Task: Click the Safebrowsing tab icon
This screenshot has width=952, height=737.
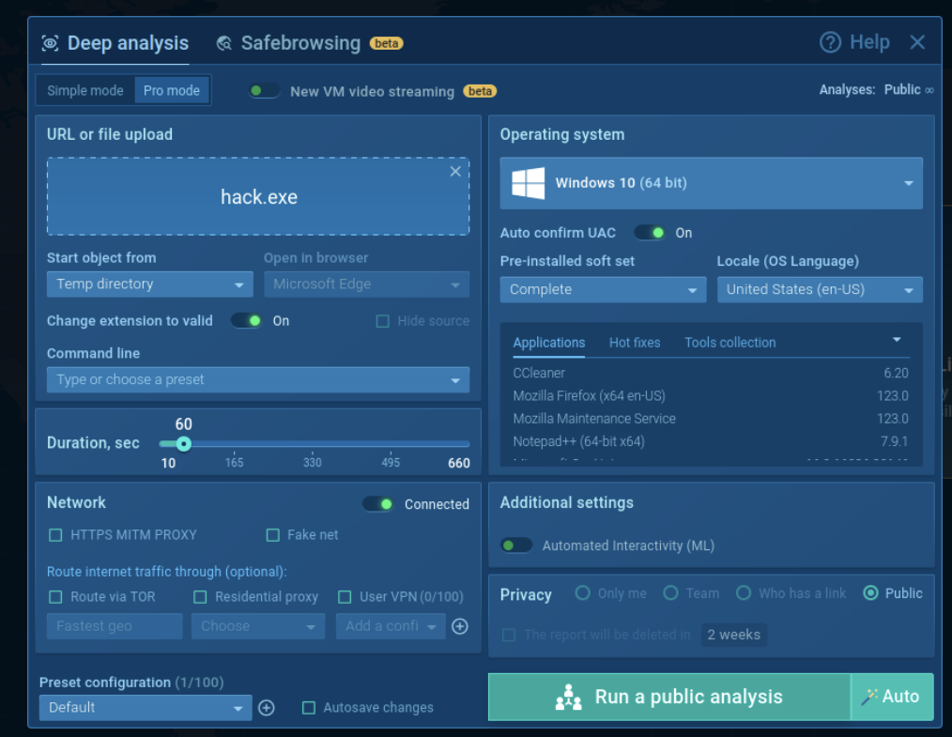Action: coord(224,43)
